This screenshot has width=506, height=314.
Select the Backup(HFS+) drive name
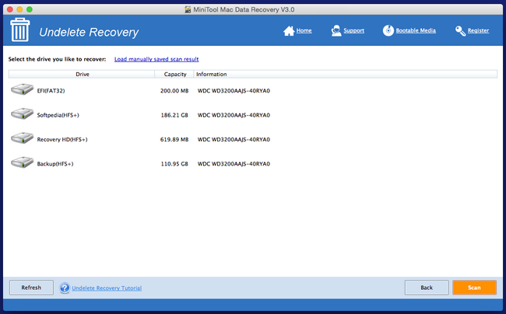55,164
